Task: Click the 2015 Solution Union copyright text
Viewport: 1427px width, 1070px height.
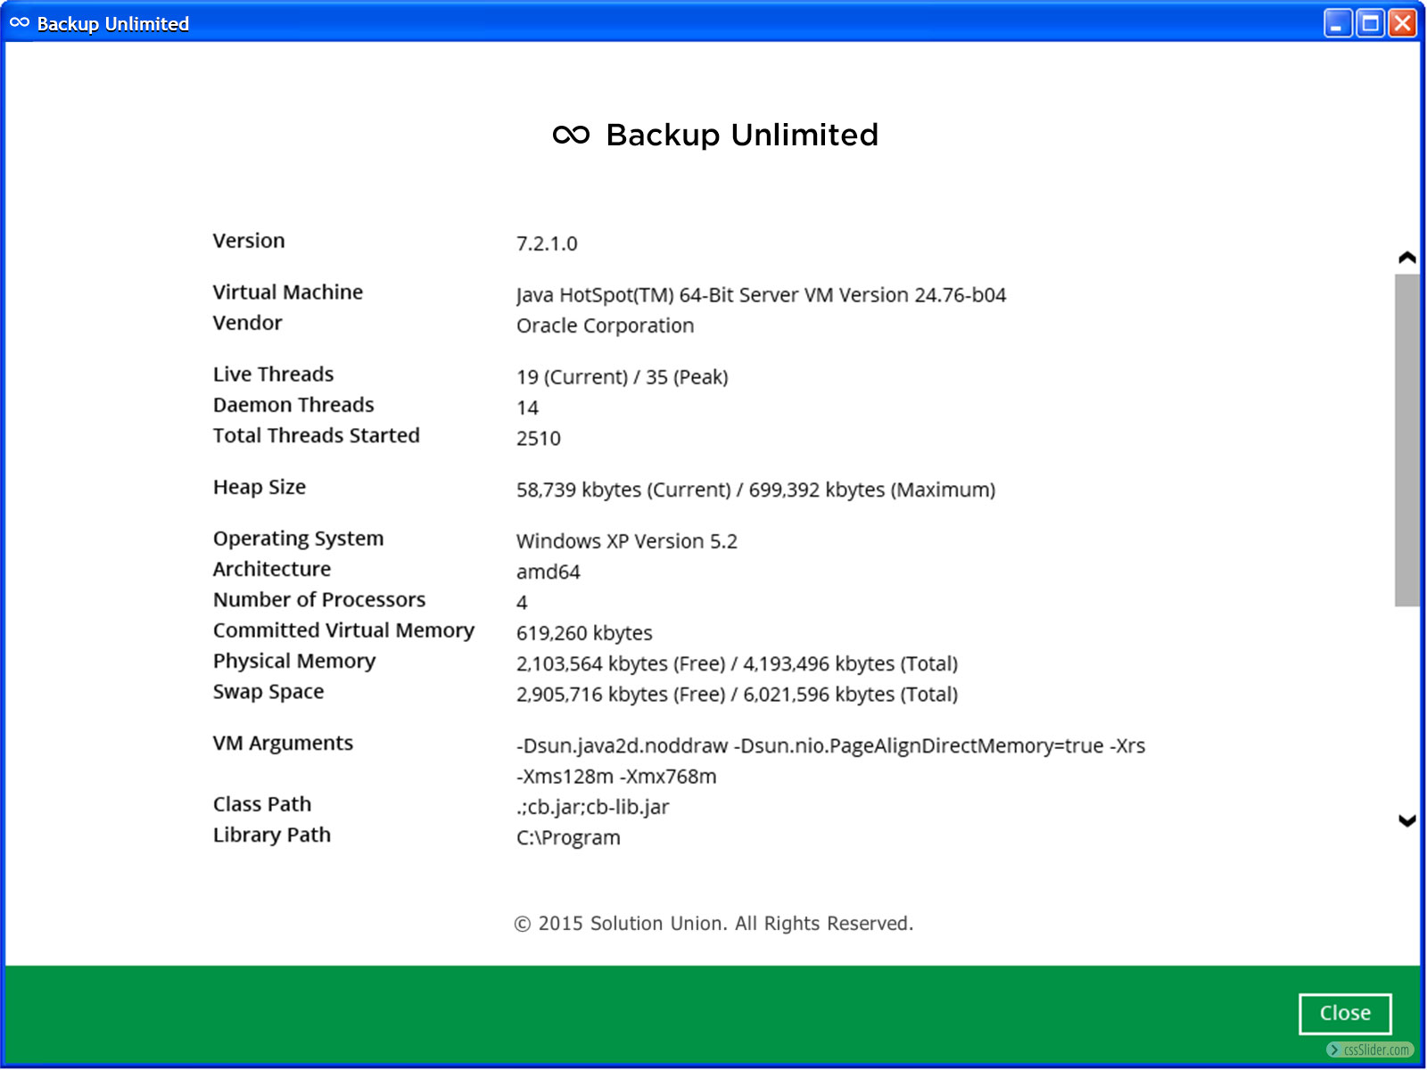Action: click(x=713, y=923)
